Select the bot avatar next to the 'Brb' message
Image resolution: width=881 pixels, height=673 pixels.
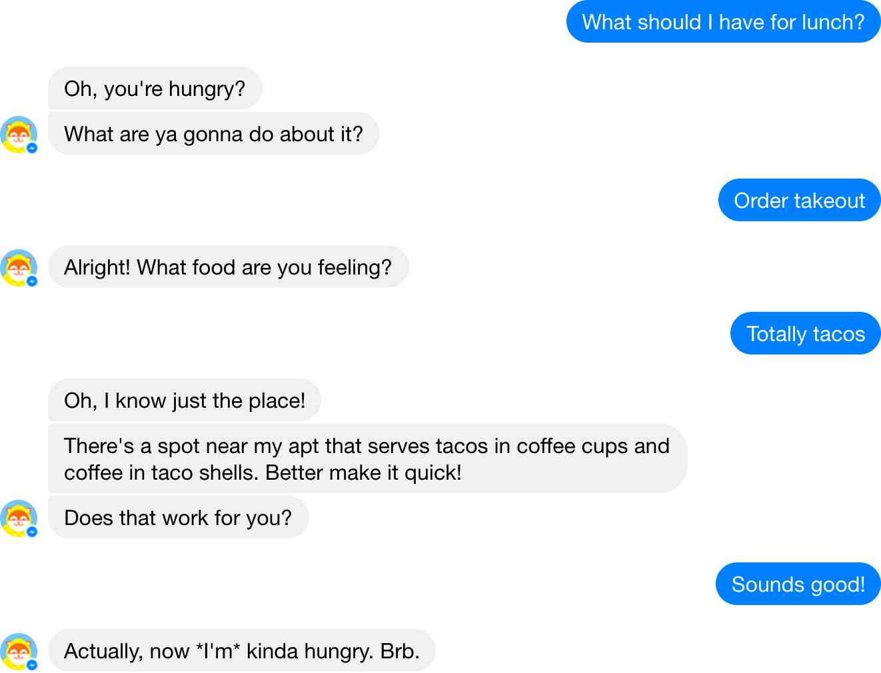[x=18, y=651]
